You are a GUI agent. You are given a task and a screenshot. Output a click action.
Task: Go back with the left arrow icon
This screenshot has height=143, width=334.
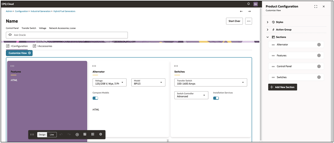coord(241,11)
